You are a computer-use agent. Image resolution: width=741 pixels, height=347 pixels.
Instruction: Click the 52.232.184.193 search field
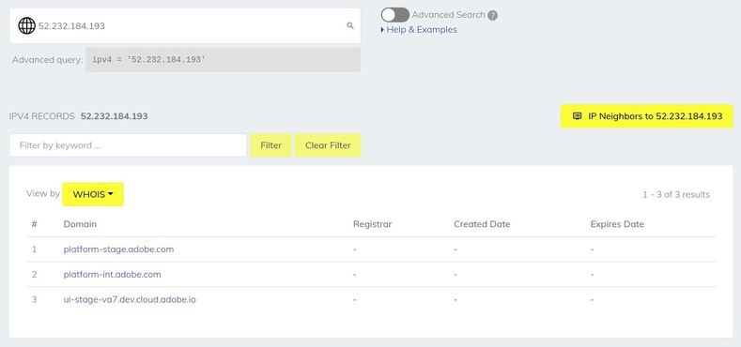[x=185, y=26]
